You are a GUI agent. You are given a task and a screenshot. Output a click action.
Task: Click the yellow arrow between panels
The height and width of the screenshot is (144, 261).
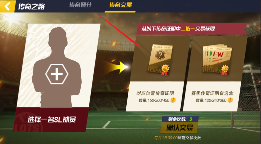tap(116, 67)
